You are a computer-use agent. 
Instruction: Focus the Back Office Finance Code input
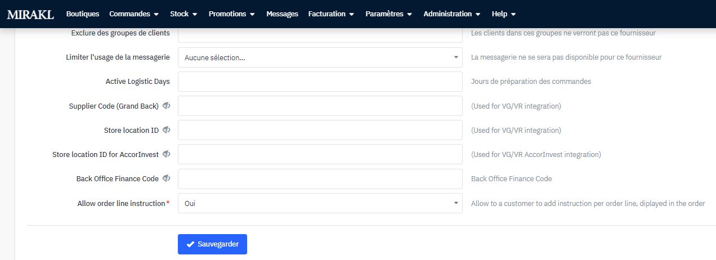(x=320, y=179)
